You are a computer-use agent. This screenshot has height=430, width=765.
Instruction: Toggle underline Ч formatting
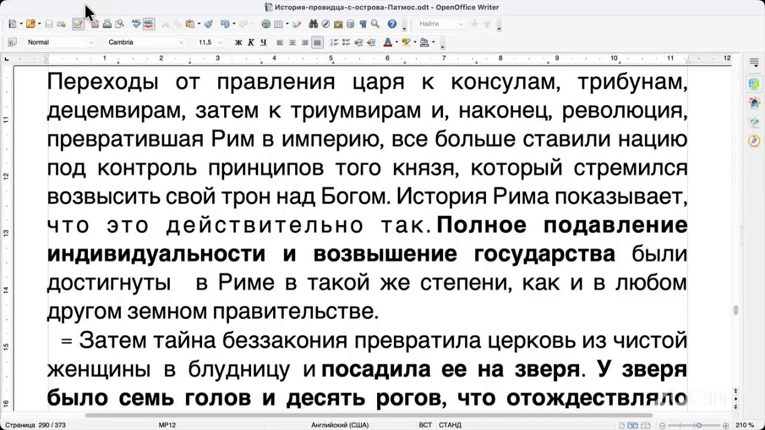pyautogui.click(x=263, y=42)
